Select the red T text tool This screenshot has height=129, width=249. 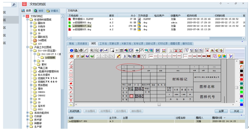[71, 100]
